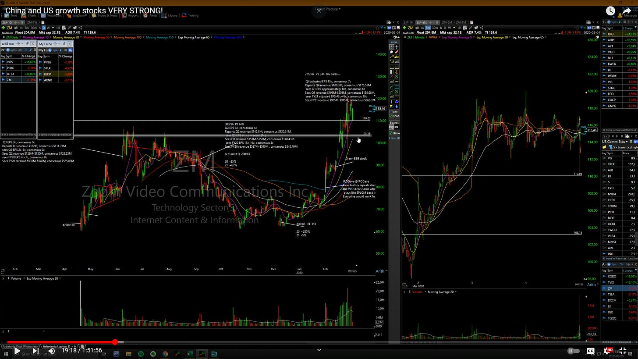Open the Reports toolbar item

(x=131, y=15)
